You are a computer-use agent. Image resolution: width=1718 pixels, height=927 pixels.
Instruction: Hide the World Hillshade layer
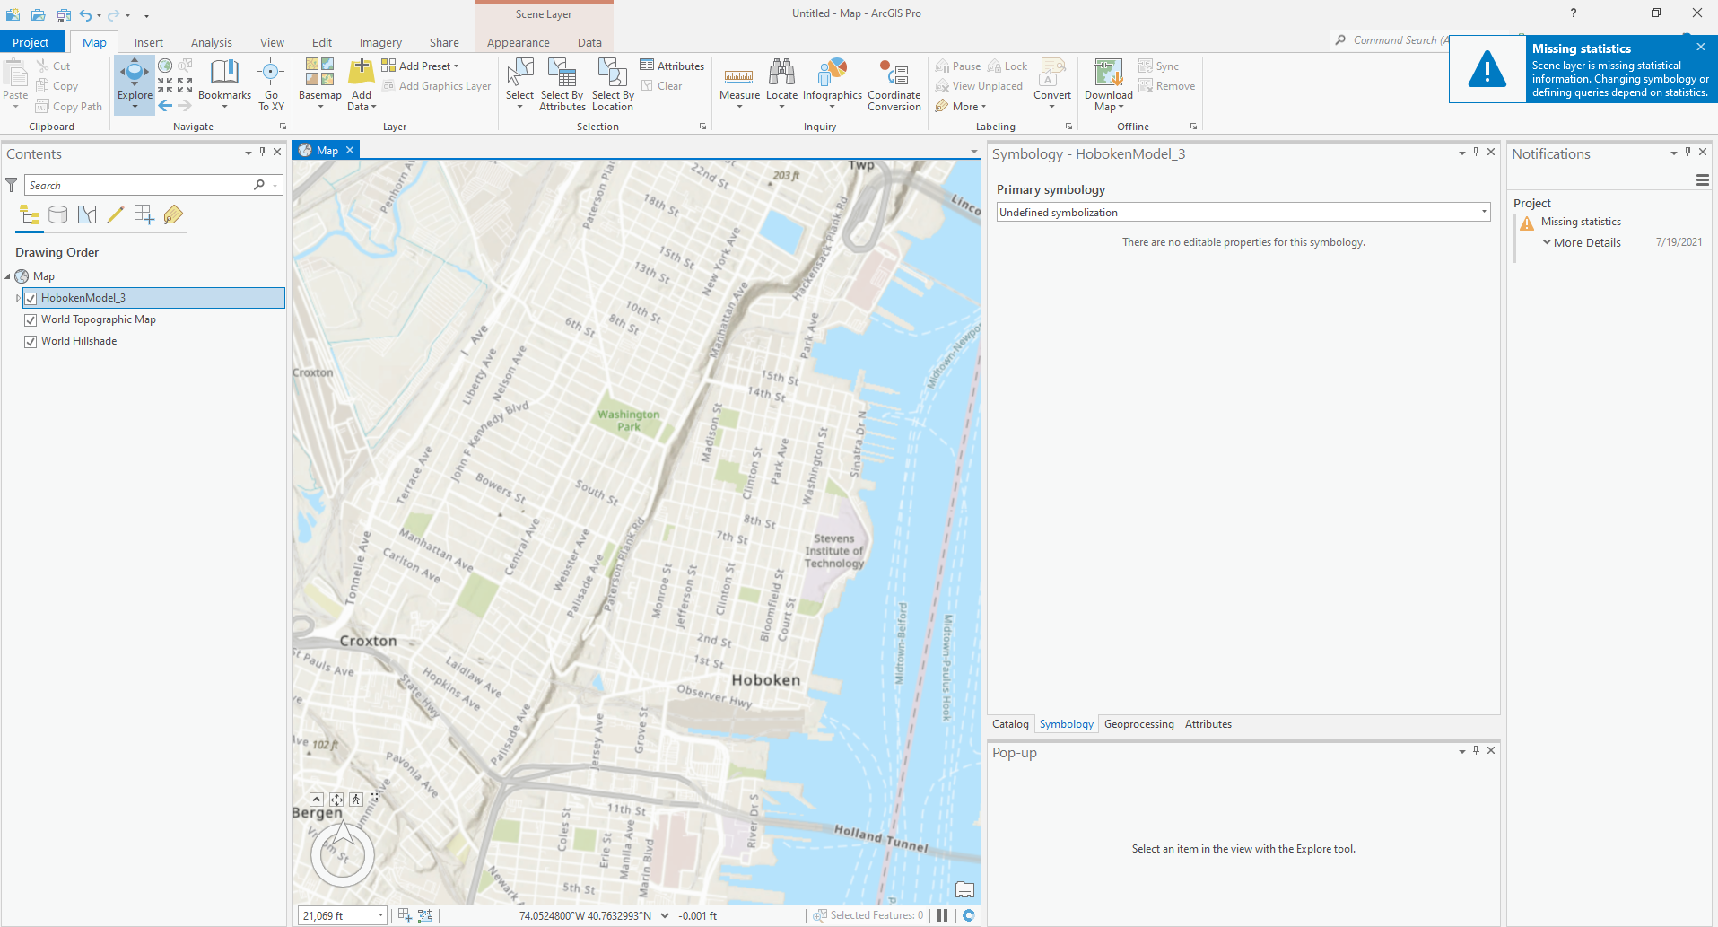click(x=31, y=340)
